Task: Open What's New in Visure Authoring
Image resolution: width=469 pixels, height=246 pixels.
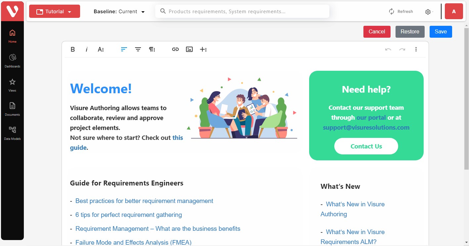Action: click(x=353, y=209)
